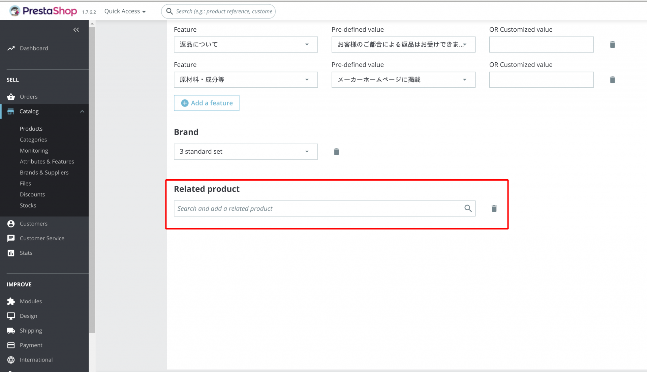Delete the 原材料・成分等 feature row
Viewport: 647px width, 372px height.
tap(613, 80)
